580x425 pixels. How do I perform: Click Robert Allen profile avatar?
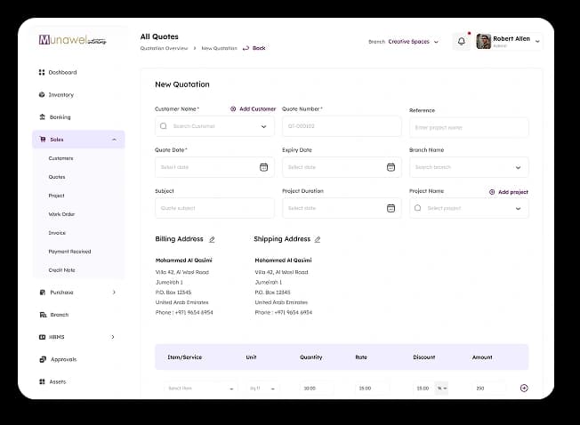tap(483, 42)
